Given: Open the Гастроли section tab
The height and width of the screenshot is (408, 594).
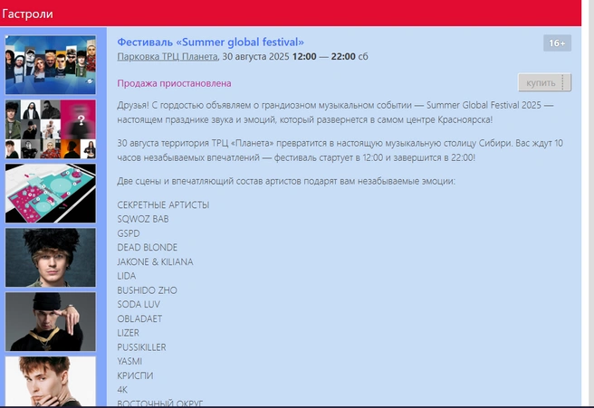Looking at the screenshot, I should (x=27, y=14).
